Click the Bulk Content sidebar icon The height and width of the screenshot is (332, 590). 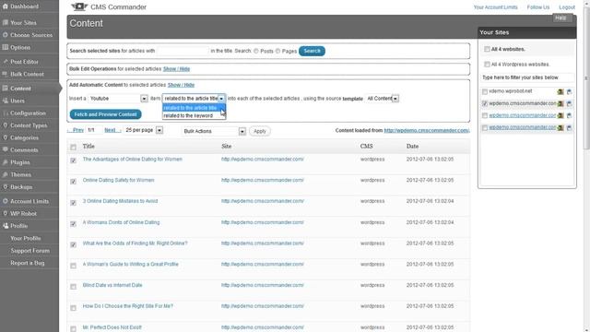(x=6, y=74)
